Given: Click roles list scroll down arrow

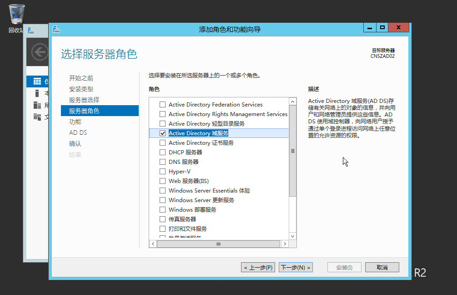Looking at the screenshot, I should (x=293, y=236).
